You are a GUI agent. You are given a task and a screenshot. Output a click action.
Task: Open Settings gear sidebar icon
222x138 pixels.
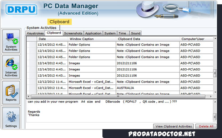11,118
